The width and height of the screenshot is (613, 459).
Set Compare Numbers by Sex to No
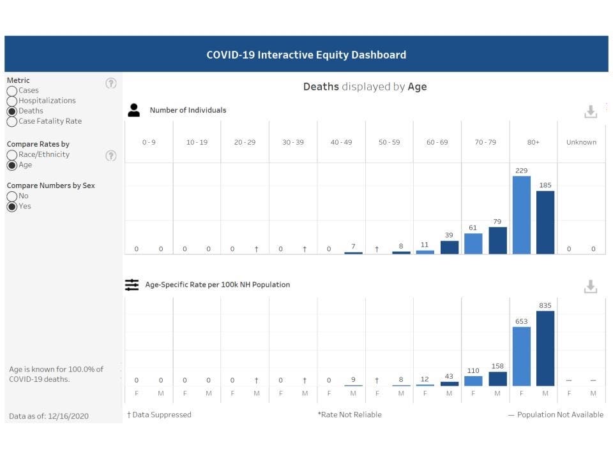11,196
